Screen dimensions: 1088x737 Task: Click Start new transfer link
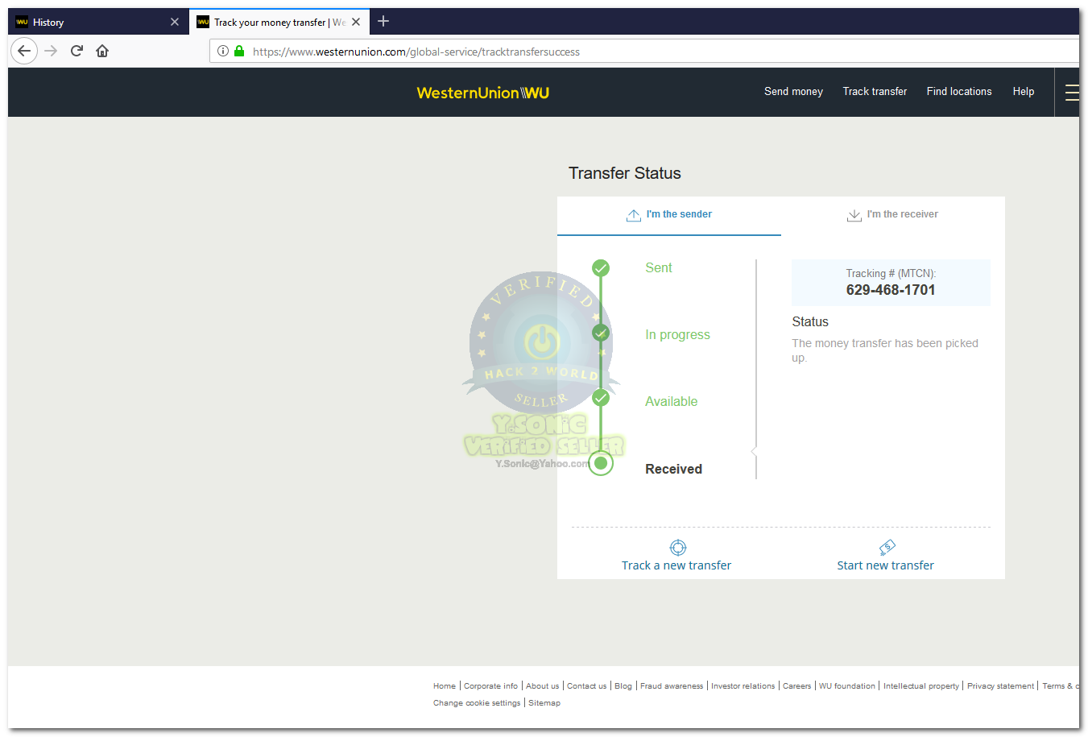[885, 565]
